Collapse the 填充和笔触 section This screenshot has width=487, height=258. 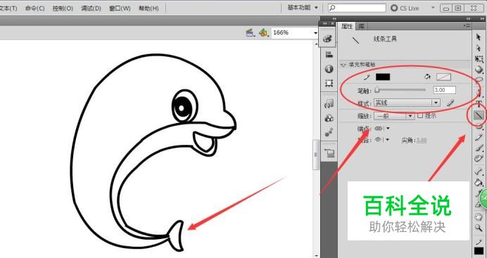click(343, 65)
